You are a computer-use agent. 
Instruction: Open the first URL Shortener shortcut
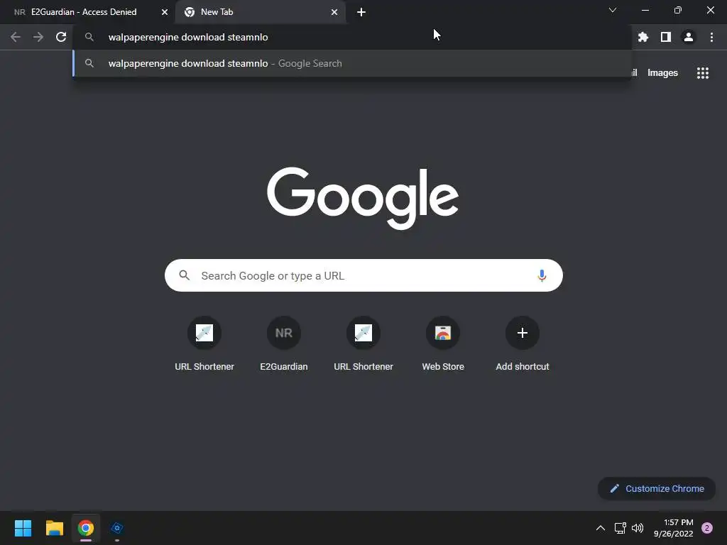point(204,344)
